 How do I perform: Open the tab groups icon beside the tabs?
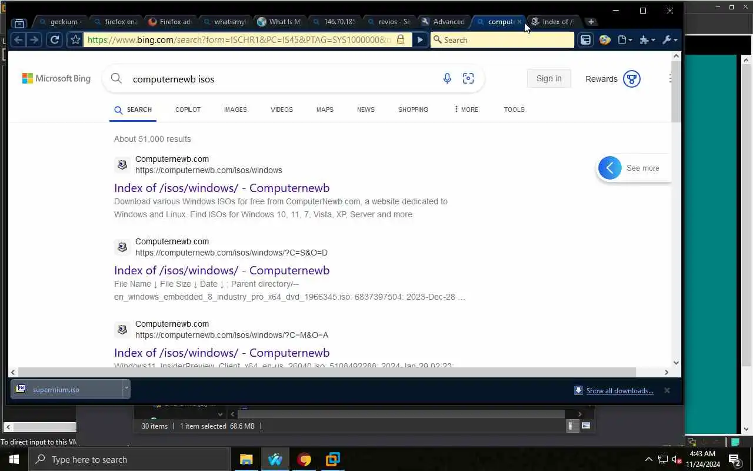pos(19,24)
